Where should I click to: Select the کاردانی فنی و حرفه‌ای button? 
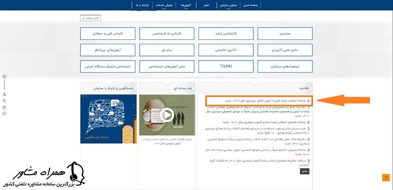click(x=108, y=33)
